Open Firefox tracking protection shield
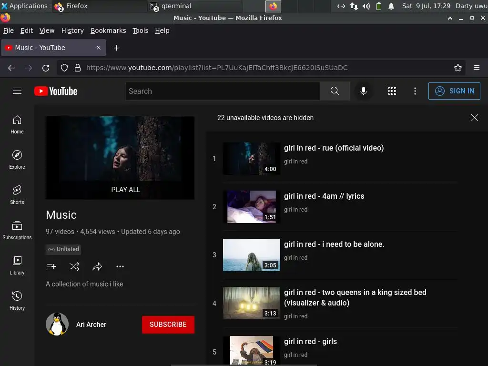488x366 pixels. (64, 68)
